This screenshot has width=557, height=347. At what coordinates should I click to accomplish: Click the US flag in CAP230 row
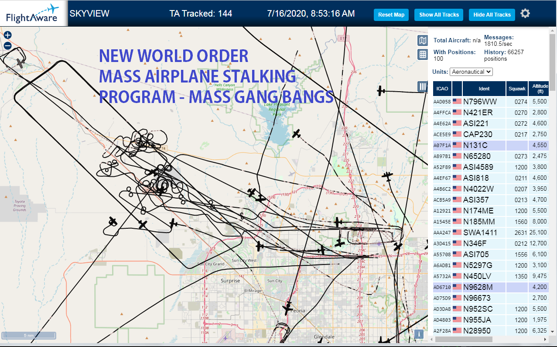457,134
